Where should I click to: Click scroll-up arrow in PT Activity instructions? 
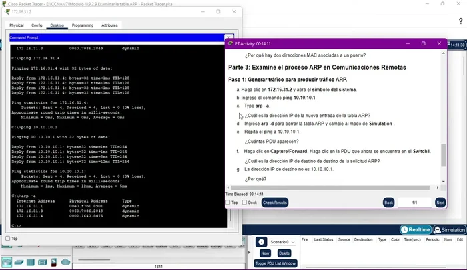coord(444,53)
